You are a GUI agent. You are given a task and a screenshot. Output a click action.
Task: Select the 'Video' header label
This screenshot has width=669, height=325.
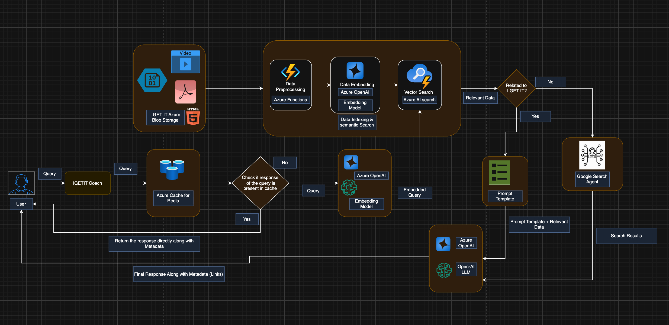(185, 53)
